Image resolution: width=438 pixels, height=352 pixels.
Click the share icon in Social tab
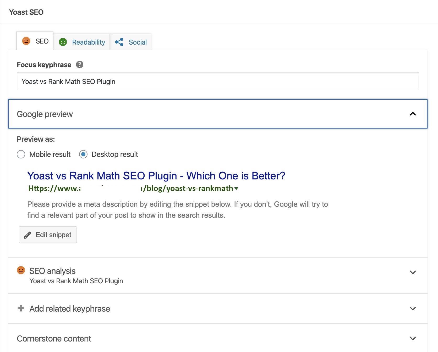coord(119,42)
